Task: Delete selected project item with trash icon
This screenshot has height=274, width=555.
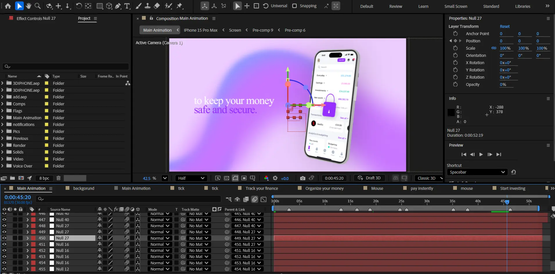Action: tap(58, 178)
